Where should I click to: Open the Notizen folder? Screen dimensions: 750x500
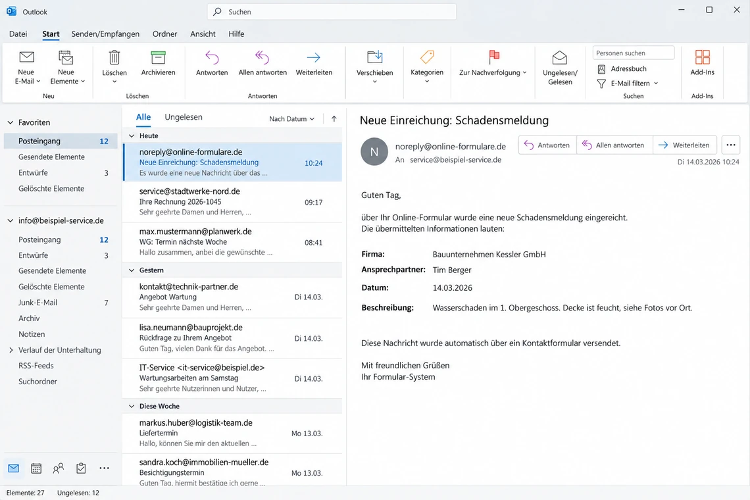coord(61,334)
